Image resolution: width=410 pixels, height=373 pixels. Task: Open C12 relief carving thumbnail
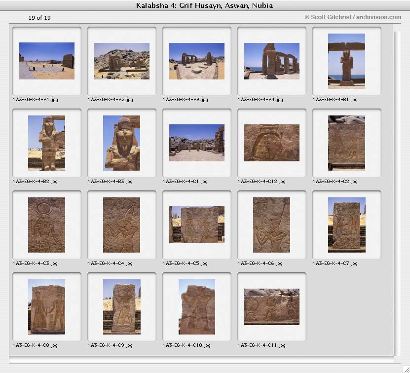[272, 143]
